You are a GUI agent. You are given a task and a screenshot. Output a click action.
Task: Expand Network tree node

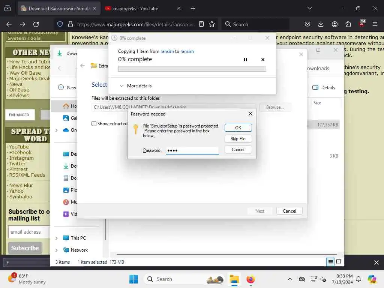tap(57, 250)
